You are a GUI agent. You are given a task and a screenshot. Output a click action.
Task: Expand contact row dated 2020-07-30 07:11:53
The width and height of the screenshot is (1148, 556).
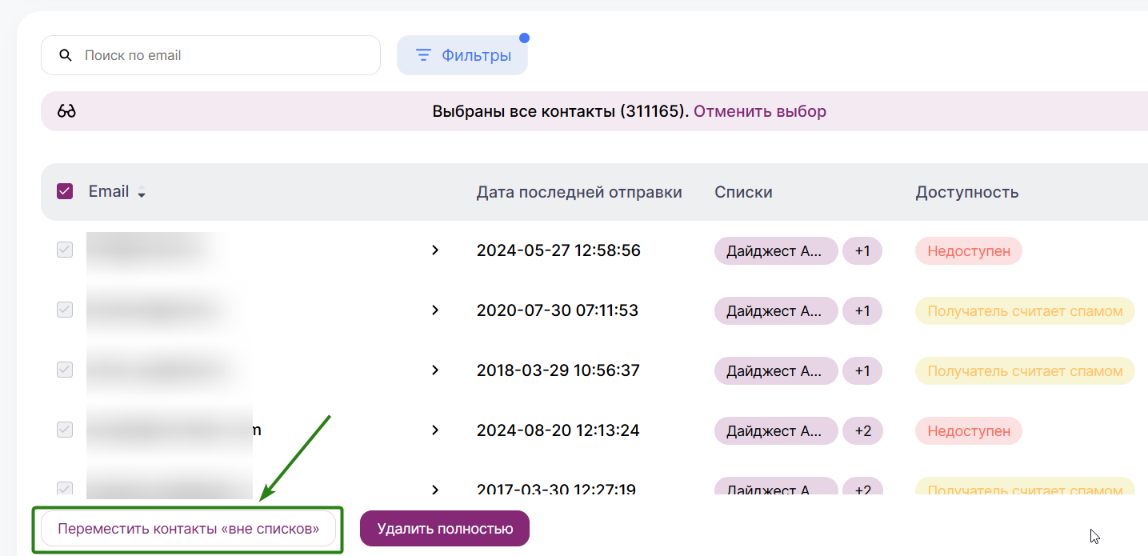(x=435, y=310)
